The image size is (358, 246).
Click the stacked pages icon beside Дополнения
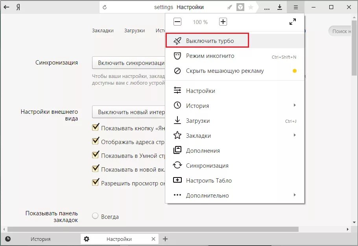pos(177,150)
